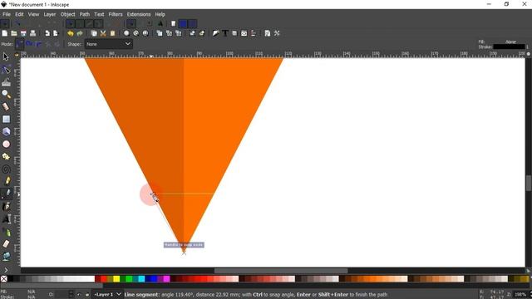The height and width of the screenshot is (299, 532).
Task: Click the Cut scissors icon
Action: pos(103,33)
